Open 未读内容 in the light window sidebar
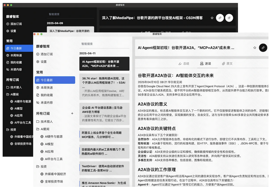The width and height of the screenshot is (272, 190). point(44,102)
